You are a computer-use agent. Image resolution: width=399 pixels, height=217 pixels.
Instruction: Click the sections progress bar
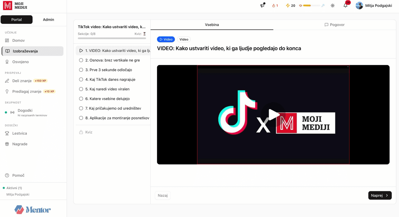(x=112, y=38)
